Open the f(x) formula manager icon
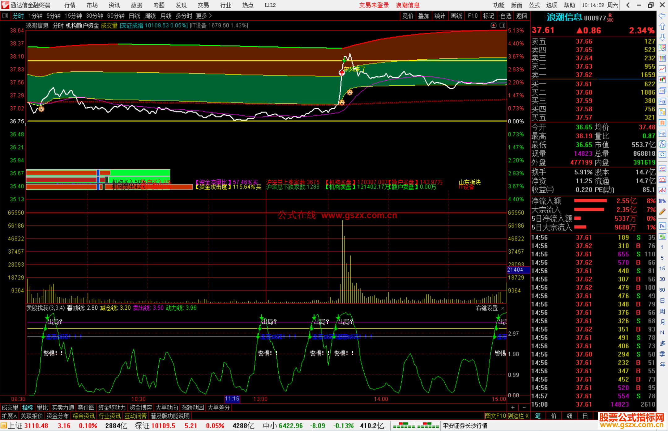Viewport: 668px width, 431px height. click(662, 144)
